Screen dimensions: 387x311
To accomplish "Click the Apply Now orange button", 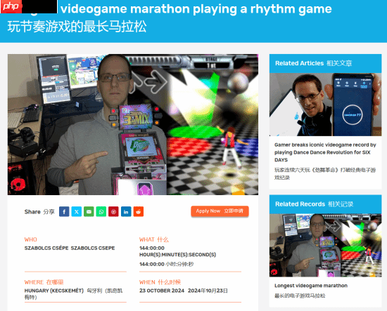I will 220,211.
